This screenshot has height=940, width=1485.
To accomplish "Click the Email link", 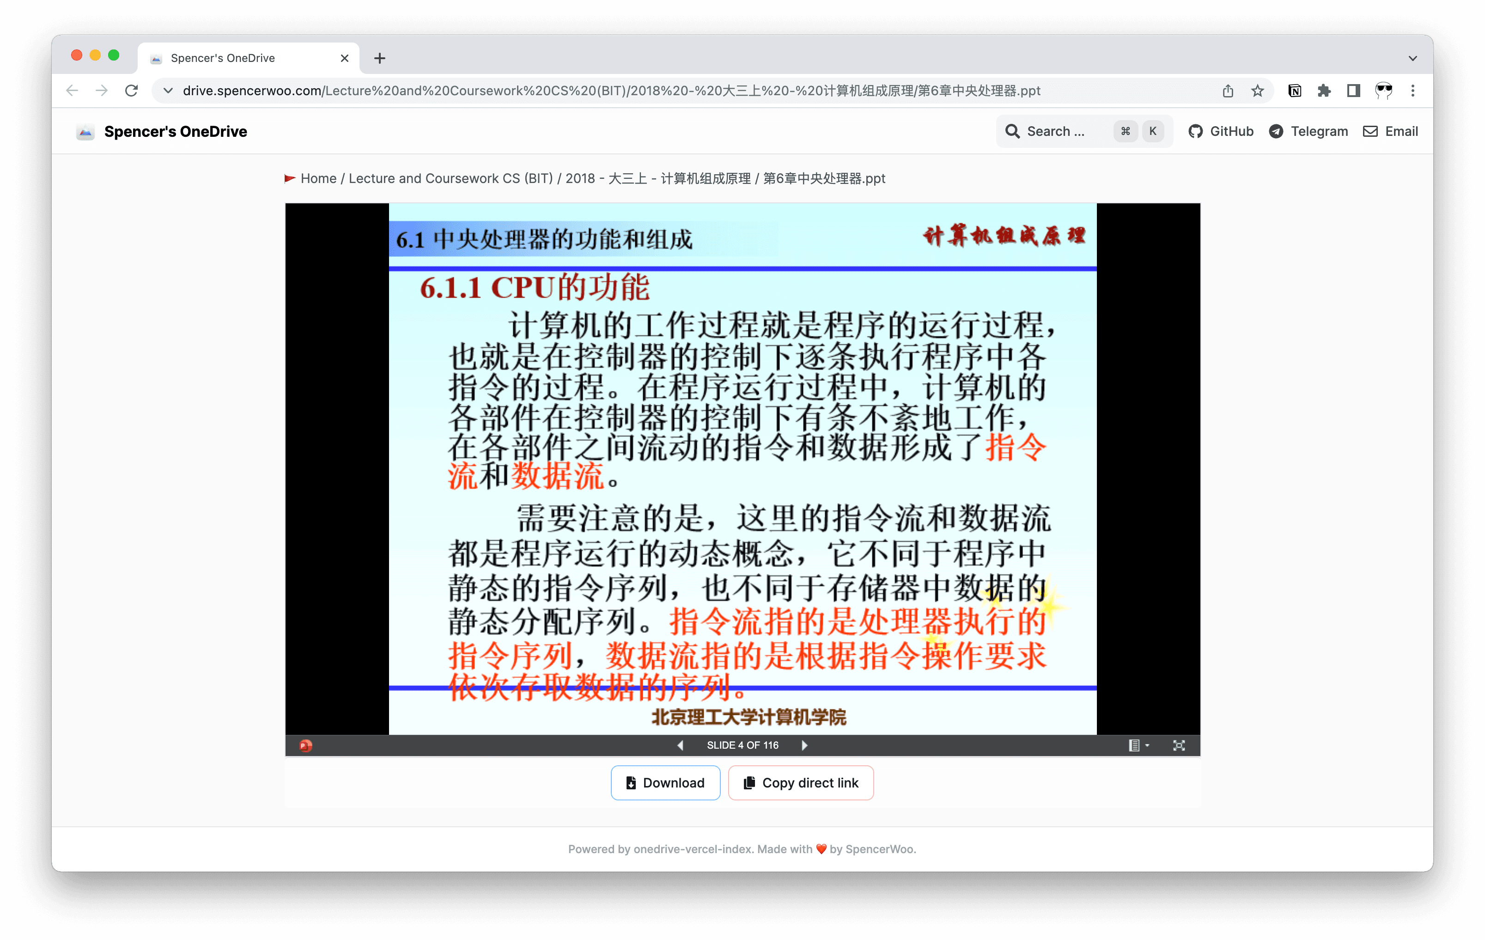I will 1390,131.
